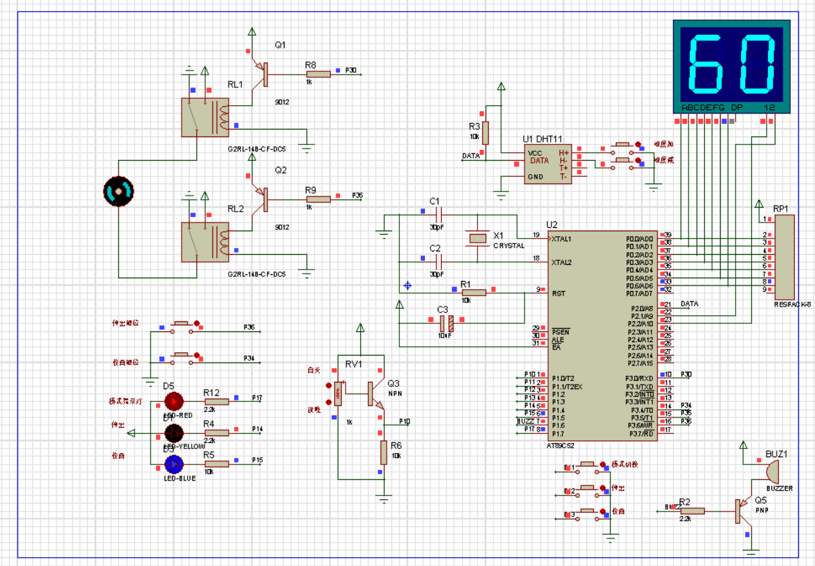Select resistor R2 at buzzer driver
The height and width of the screenshot is (566, 815).
(x=691, y=512)
